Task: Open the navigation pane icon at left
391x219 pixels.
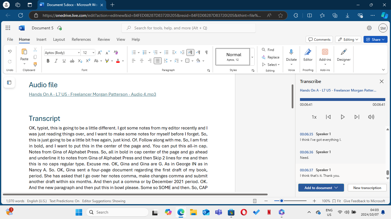Action: tap(9, 82)
